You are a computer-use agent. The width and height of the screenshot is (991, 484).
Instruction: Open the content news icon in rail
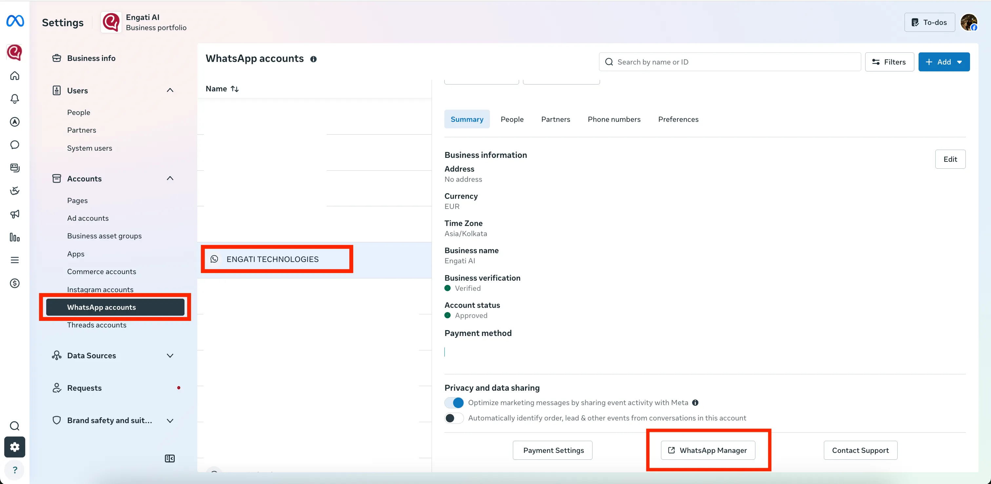(x=15, y=168)
